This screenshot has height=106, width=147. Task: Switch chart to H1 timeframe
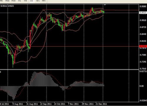[20, 1]
